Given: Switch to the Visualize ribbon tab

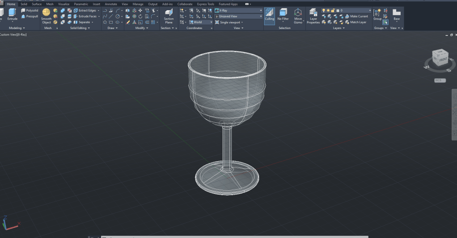Looking at the screenshot, I should tap(64, 4).
